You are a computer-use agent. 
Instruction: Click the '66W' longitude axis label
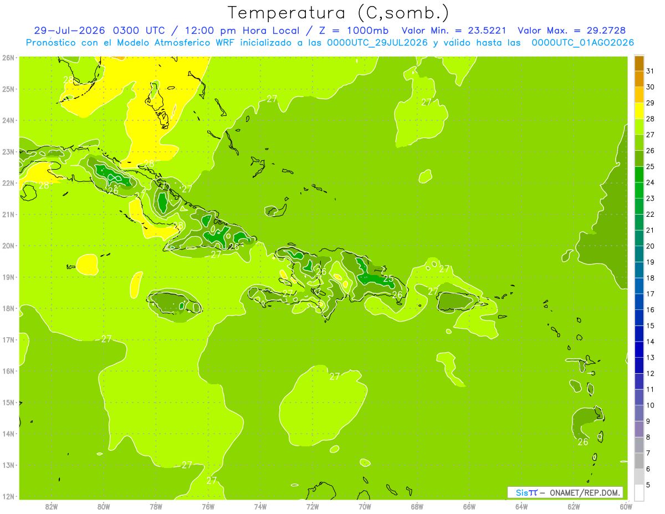(469, 506)
